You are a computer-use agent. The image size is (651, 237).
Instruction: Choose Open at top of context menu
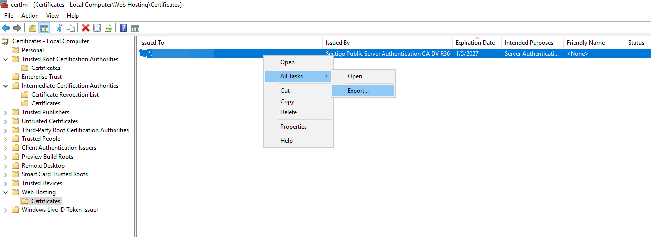tap(298, 62)
